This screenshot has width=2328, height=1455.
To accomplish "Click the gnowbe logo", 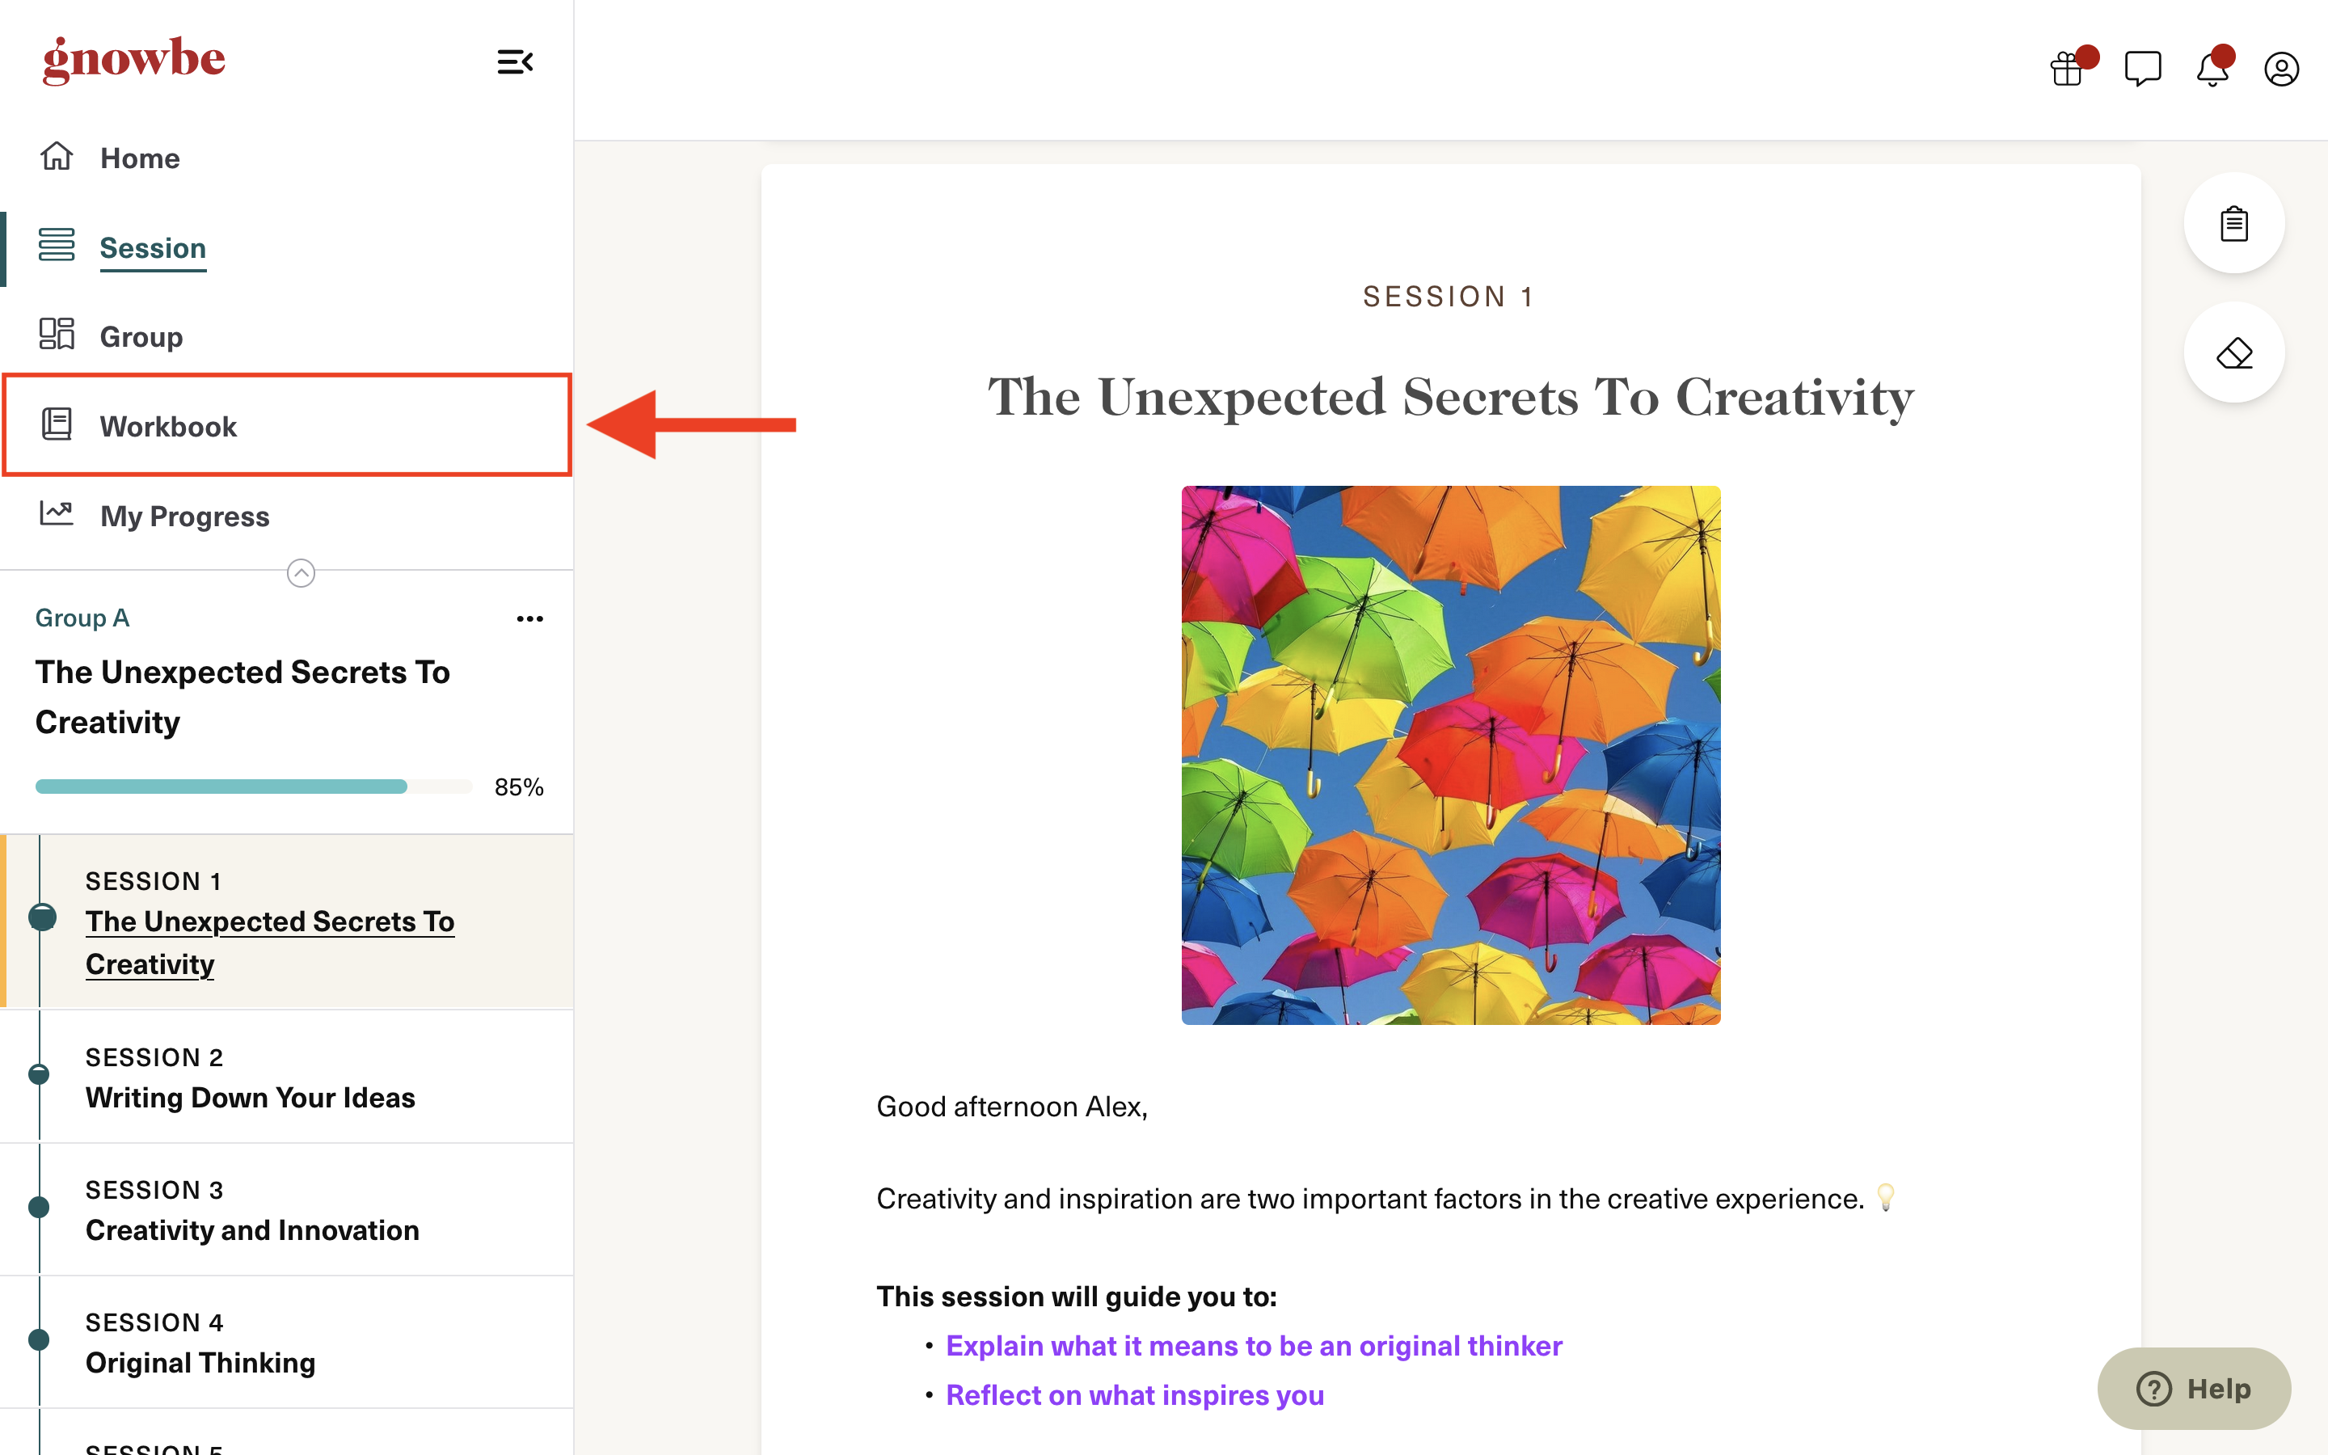I will [x=133, y=60].
